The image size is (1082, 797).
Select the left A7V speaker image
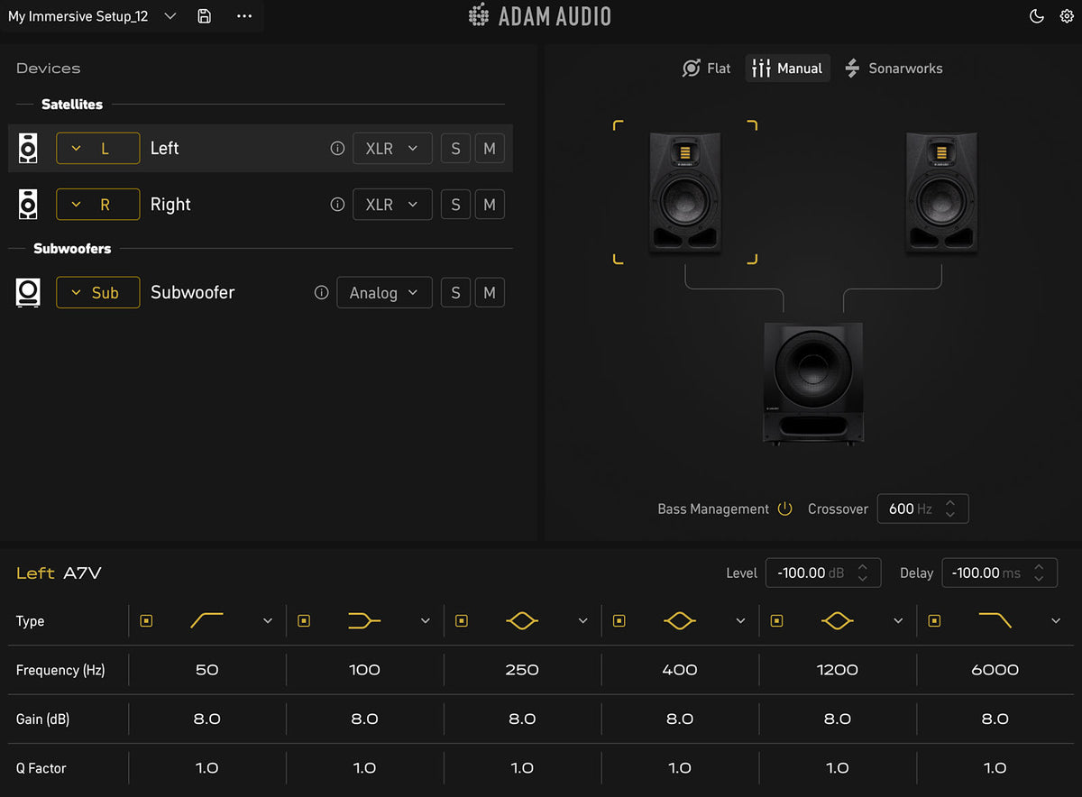[684, 191]
